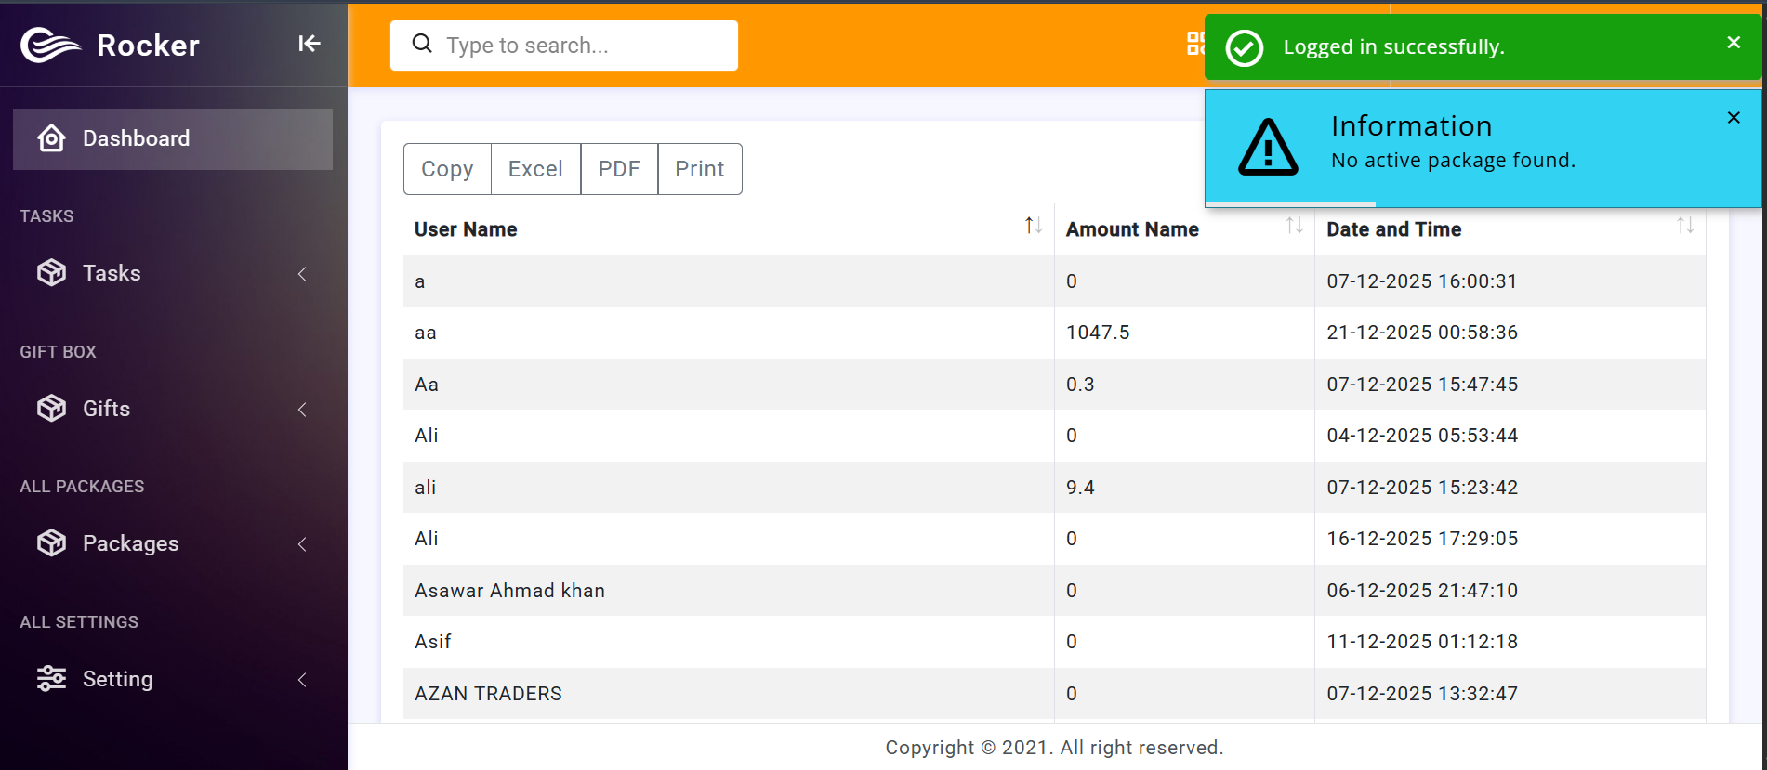
Task: Click the Setting sliders icon
Action: click(51, 679)
